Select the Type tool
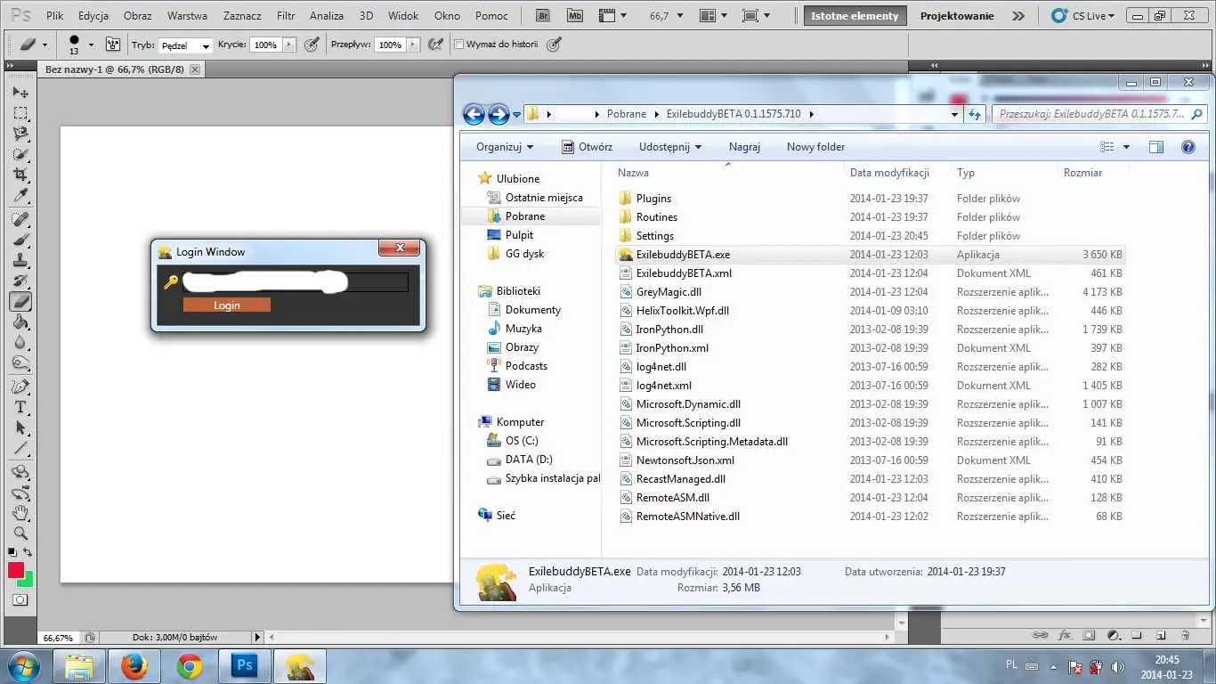 coord(20,407)
